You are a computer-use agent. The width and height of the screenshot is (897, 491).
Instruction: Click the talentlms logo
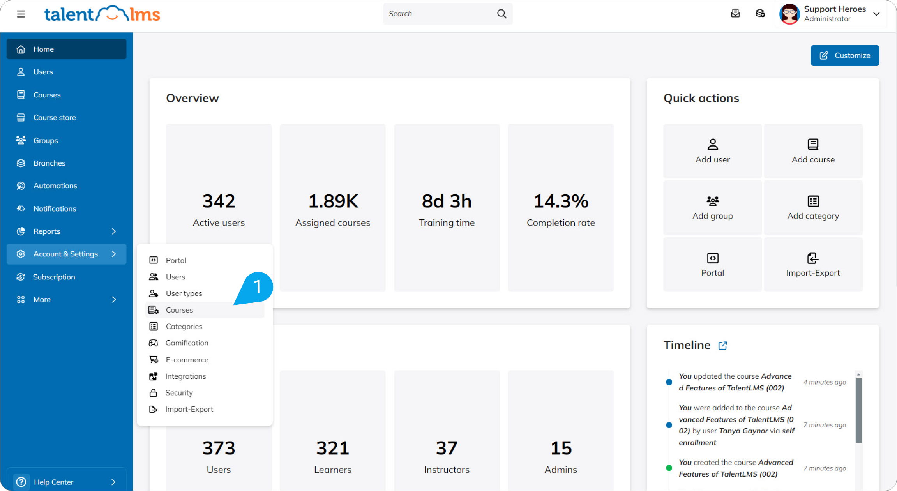[102, 14]
